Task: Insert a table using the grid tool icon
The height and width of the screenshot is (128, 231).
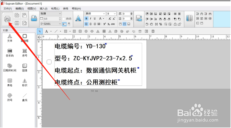Action: (x=104, y=31)
